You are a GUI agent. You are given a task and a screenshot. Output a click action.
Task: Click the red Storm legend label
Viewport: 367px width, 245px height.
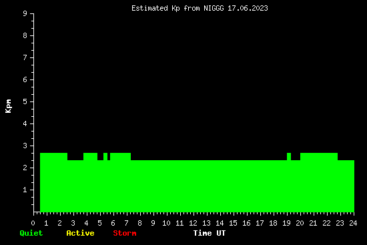[x=125, y=233]
